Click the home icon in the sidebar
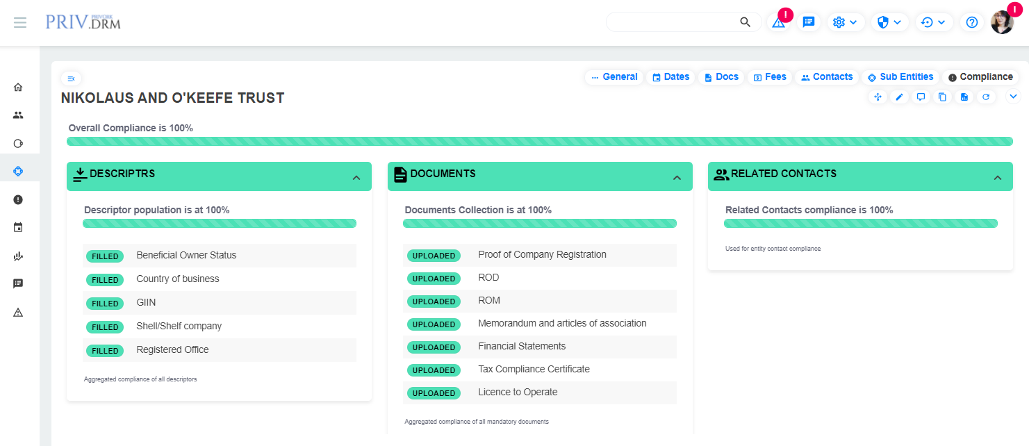The height and width of the screenshot is (446, 1029). pos(18,88)
